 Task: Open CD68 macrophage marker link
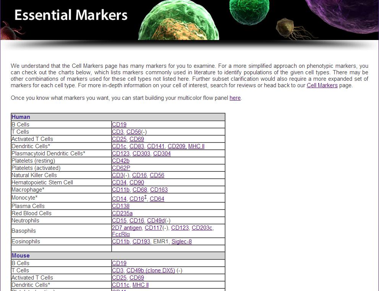[139, 190]
